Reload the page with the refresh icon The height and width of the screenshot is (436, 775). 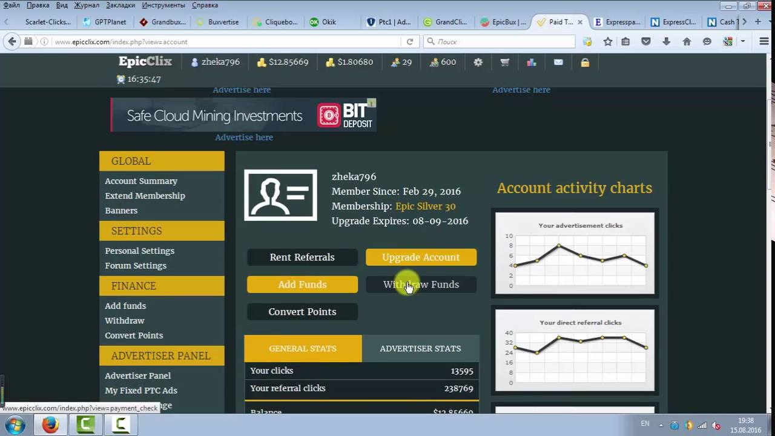(x=410, y=42)
